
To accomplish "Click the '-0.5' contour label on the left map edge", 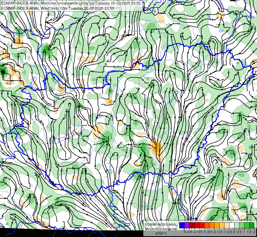I will [x=8, y=83].
